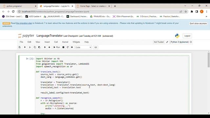
Task: Toggle the browser side panel icon
Action: tap(197, 12)
